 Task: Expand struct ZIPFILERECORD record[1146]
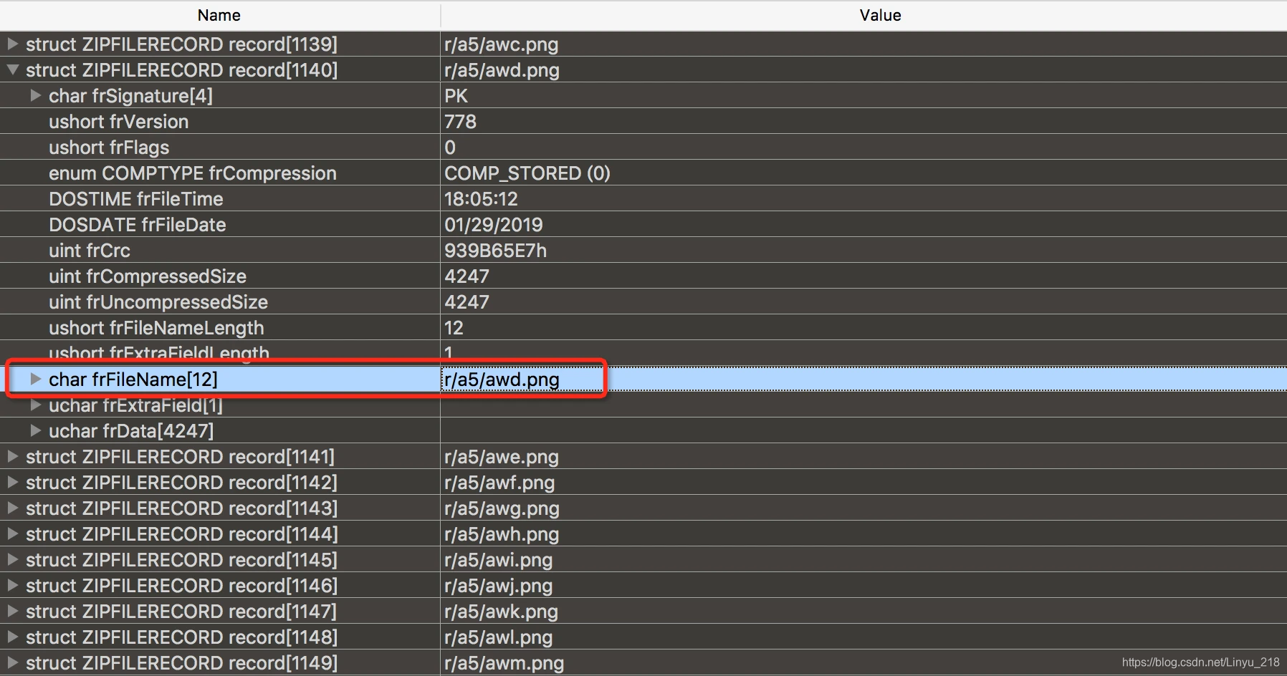12,585
